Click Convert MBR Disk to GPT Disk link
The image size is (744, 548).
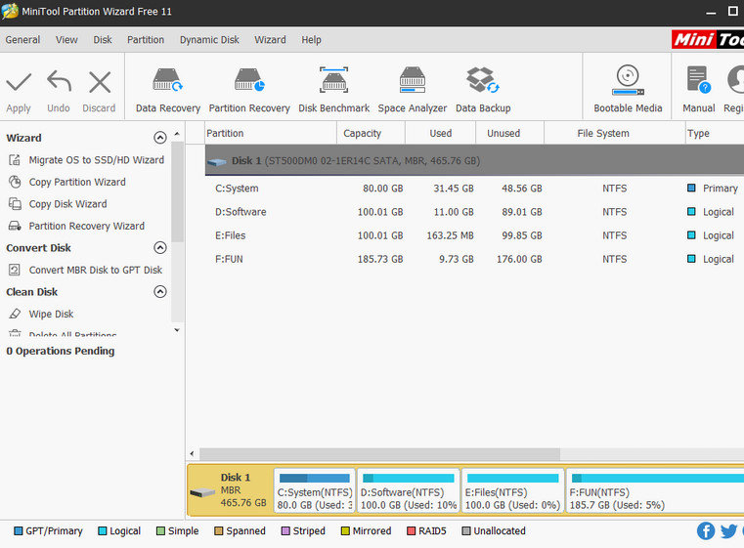(x=96, y=270)
